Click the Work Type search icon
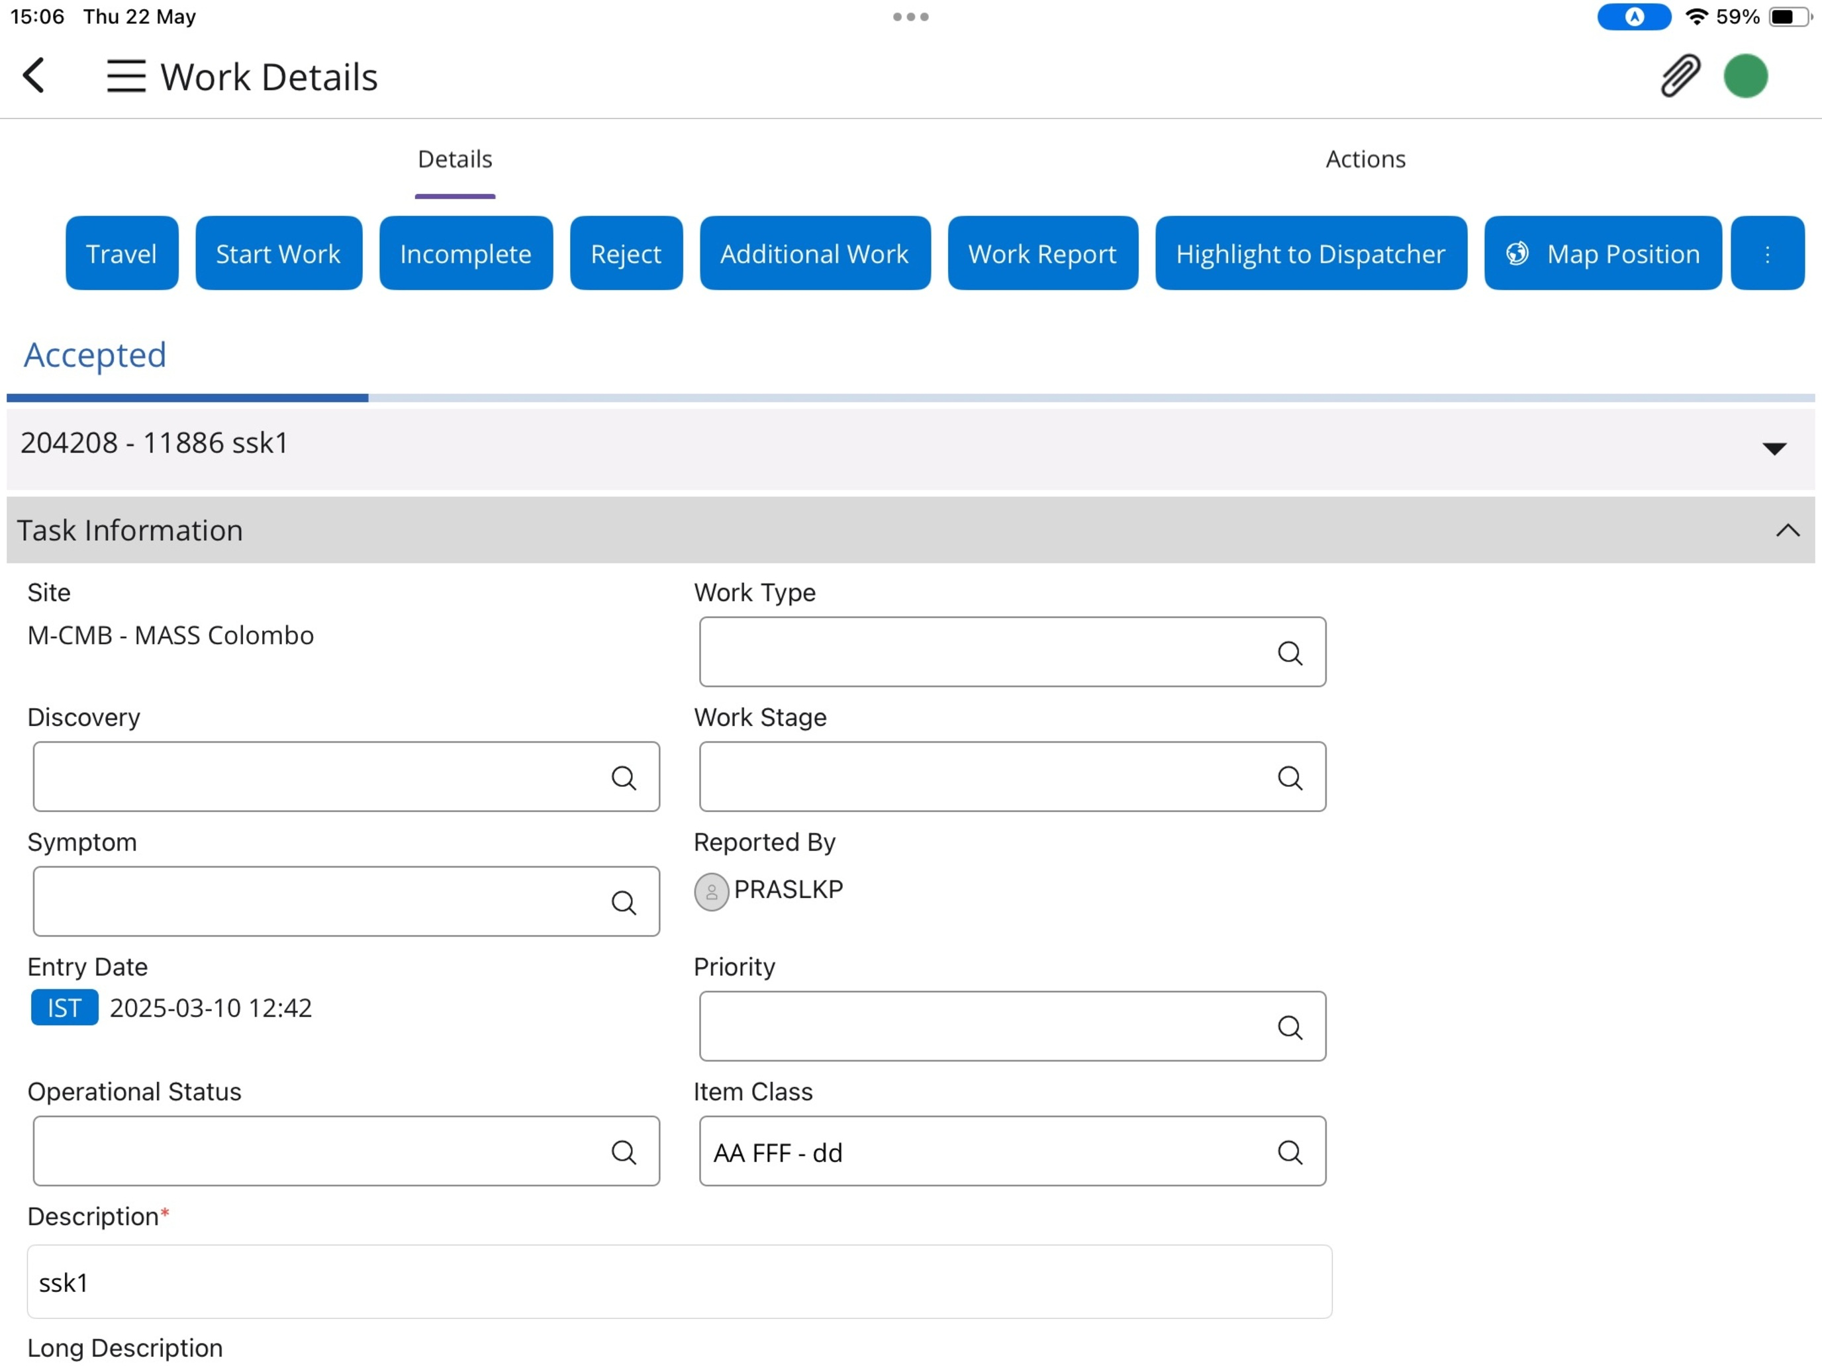This screenshot has width=1822, height=1366. (1289, 653)
